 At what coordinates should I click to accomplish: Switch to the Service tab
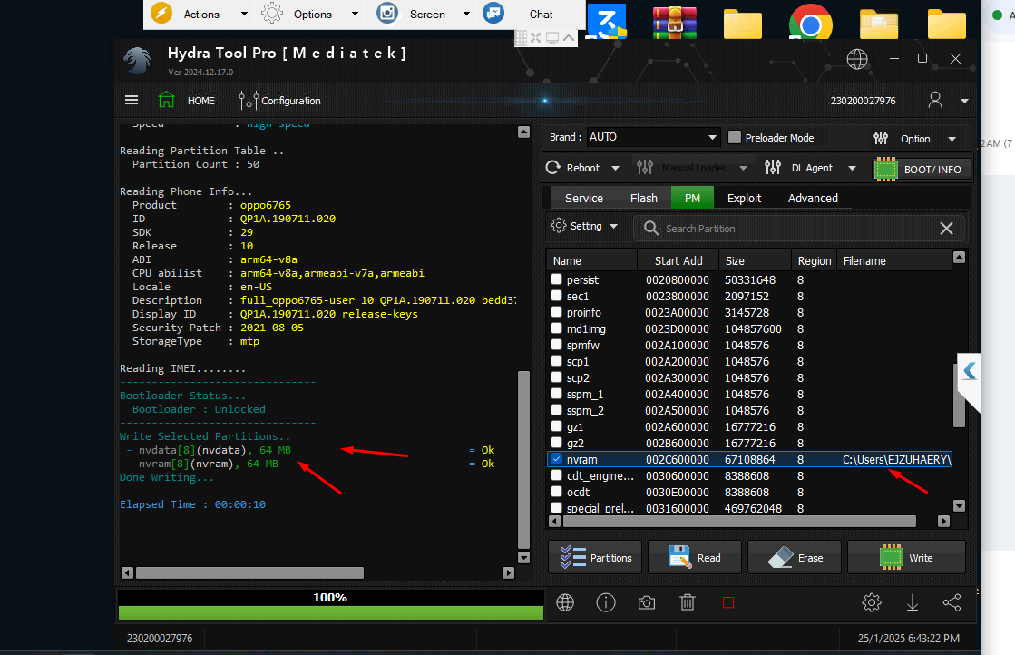(584, 198)
